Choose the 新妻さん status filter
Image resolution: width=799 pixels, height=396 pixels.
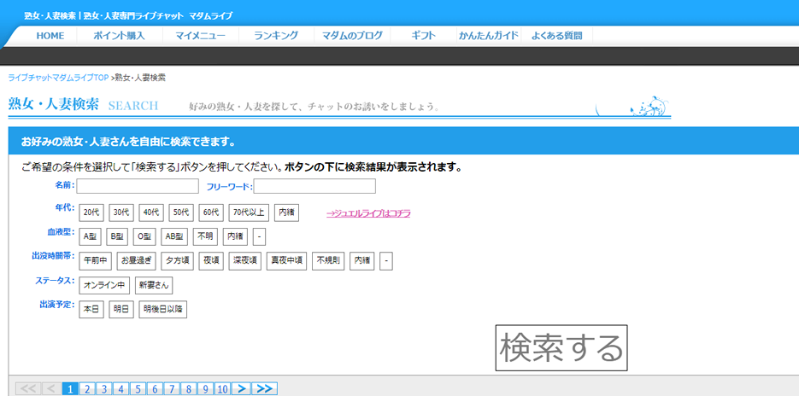click(x=154, y=285)
